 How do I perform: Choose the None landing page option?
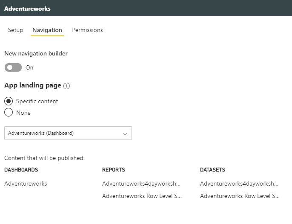(x=9, y=113)
